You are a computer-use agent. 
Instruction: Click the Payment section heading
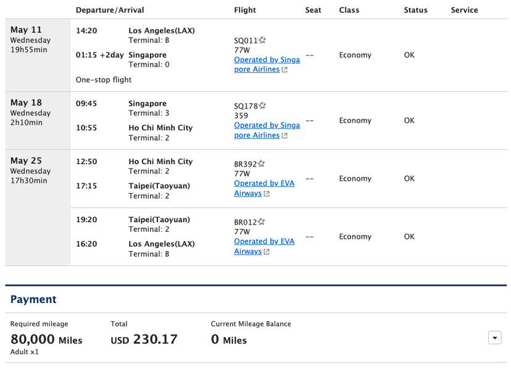point(33,299)
